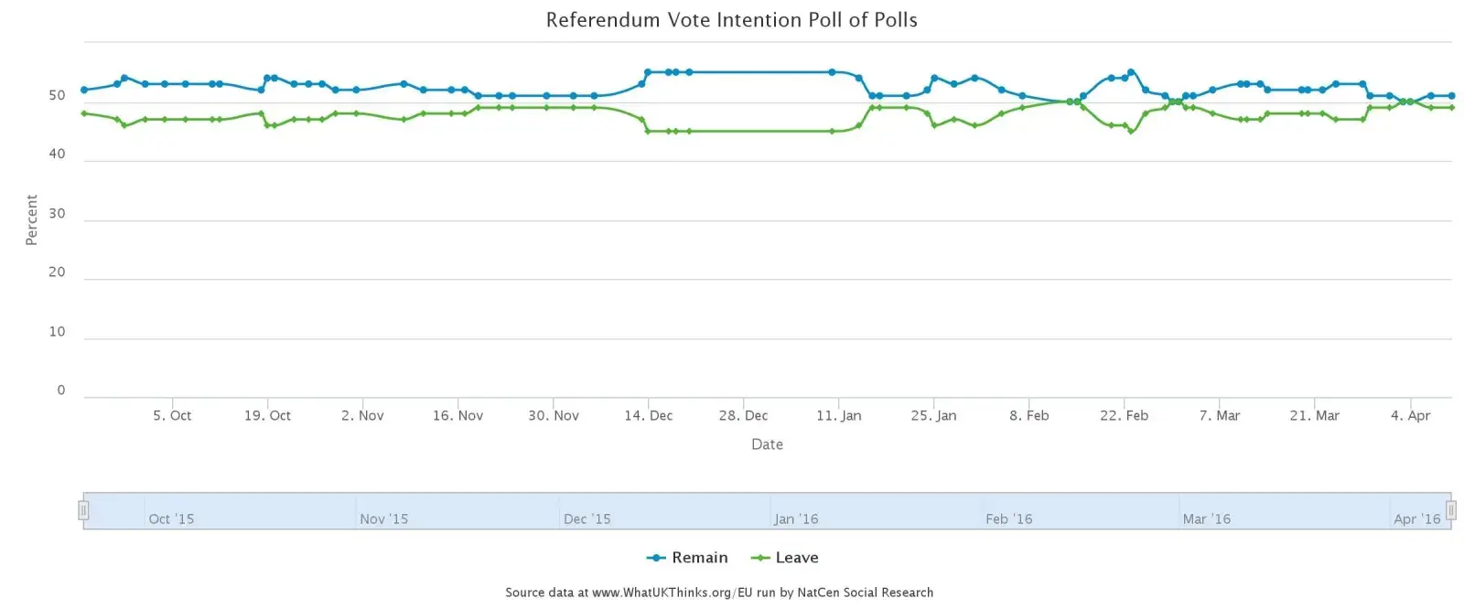Click the Oct '15 label in navigator
1464x609 pixels.
[x=171, y=518]
